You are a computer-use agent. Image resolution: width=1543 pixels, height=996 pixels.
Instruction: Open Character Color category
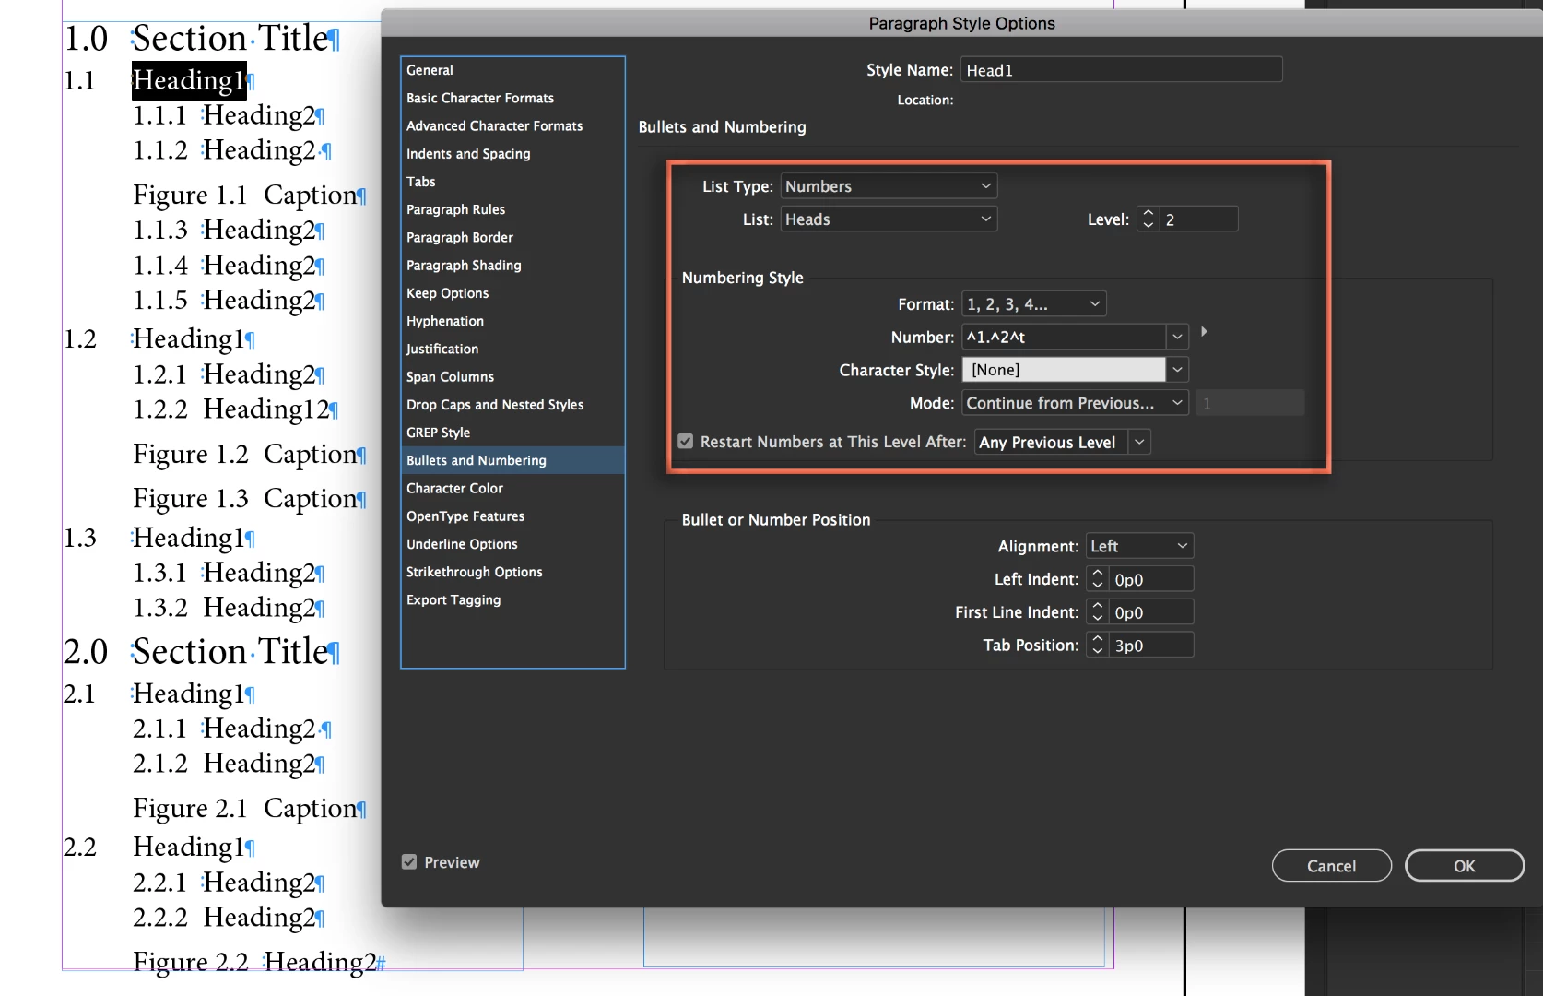(512, 488)
